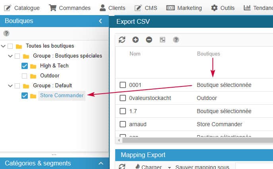The width and height of the screenshot is (273, 169).
Task: Click the plus icon to add export
Action: click(136, 40)
